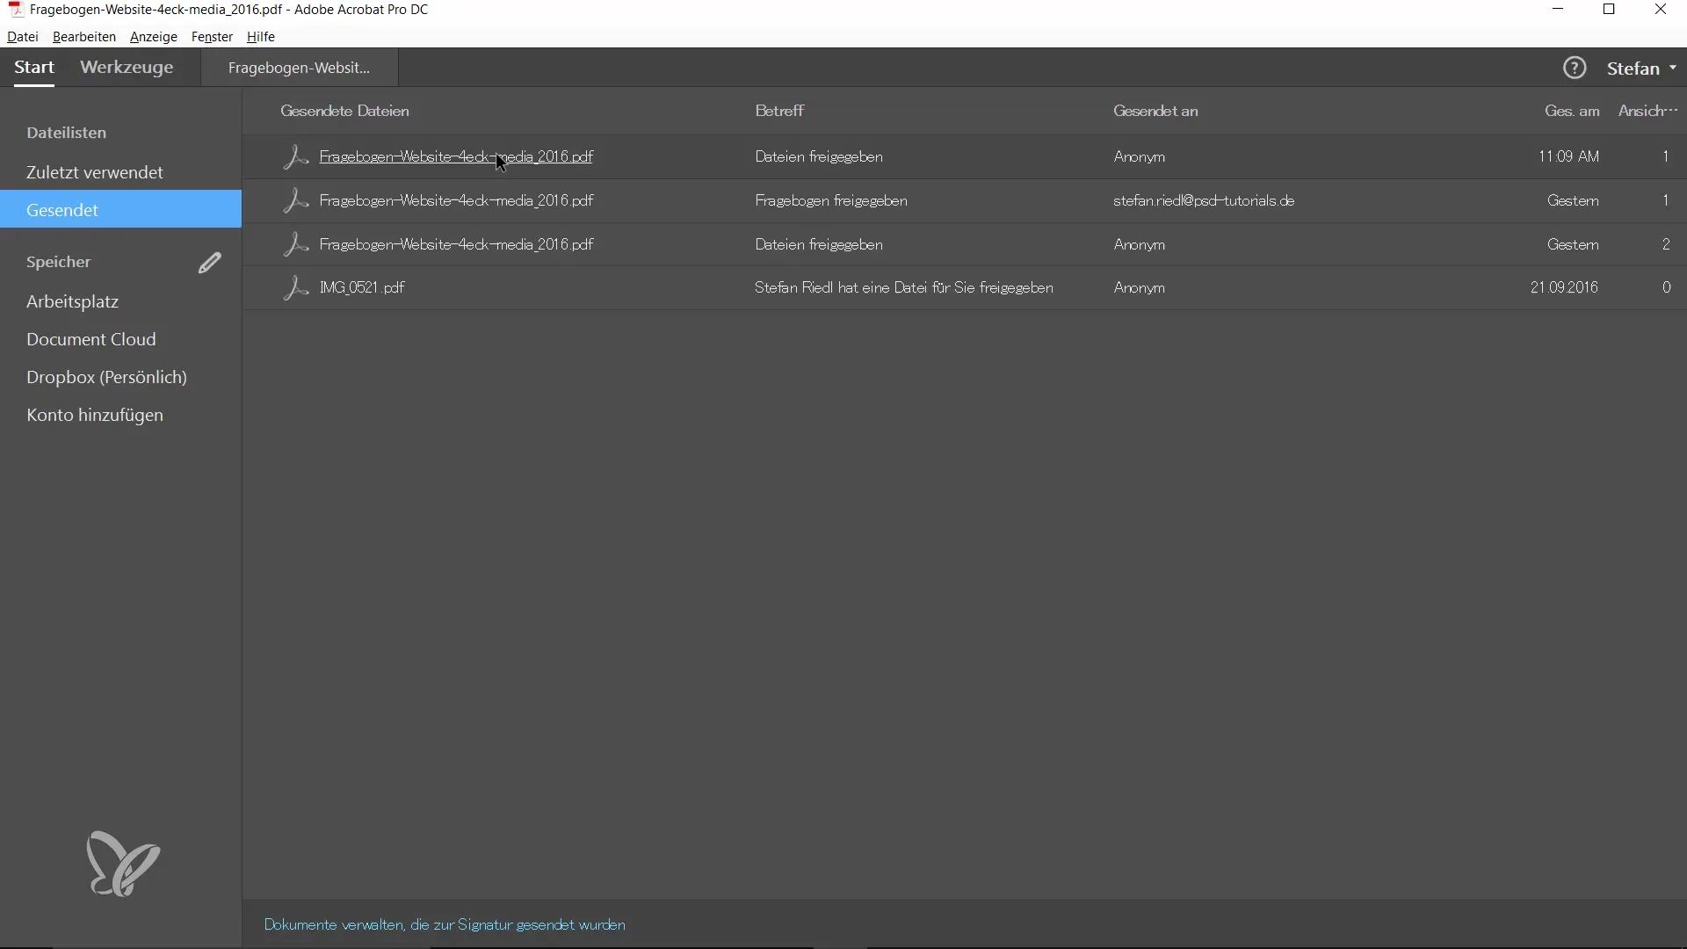Click the help question mark icon

click(x=1575, y=68)
